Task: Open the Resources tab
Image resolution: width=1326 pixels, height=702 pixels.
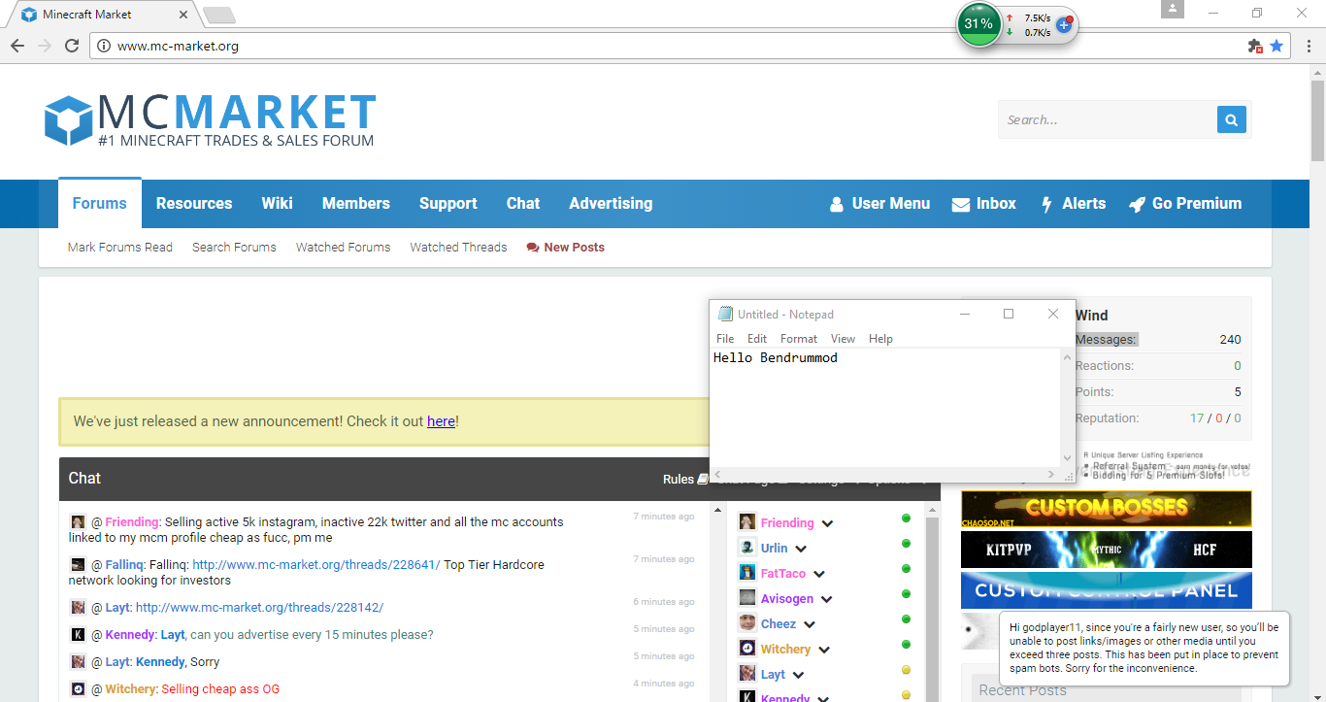Action: click(x=194, y=204)
